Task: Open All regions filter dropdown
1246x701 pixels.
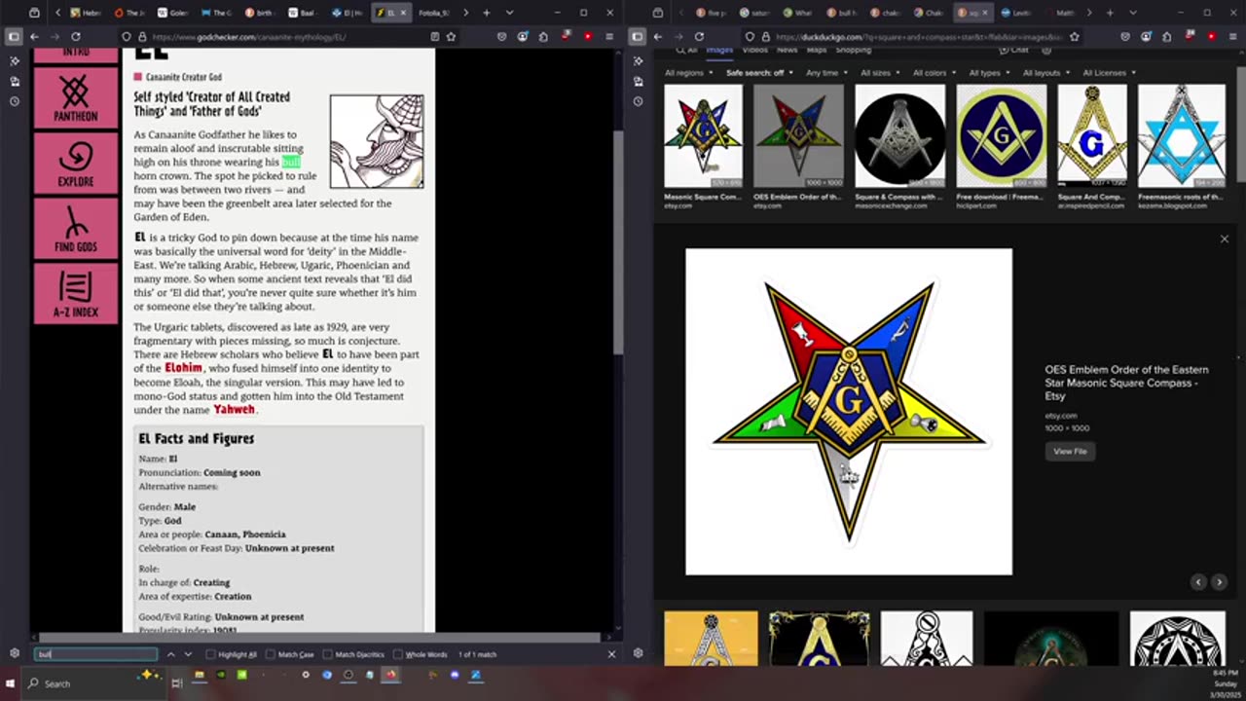Action: (688, 73)
